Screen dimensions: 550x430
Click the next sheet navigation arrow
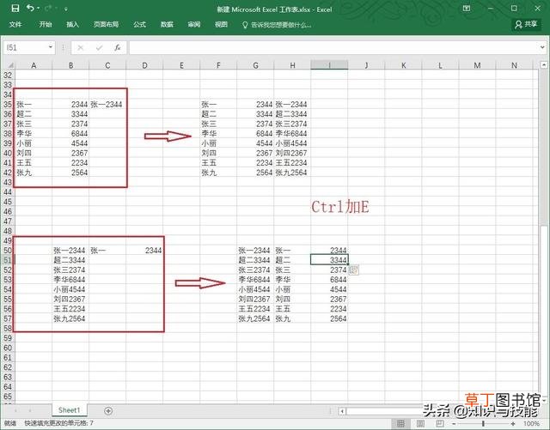tap(30, 410)
